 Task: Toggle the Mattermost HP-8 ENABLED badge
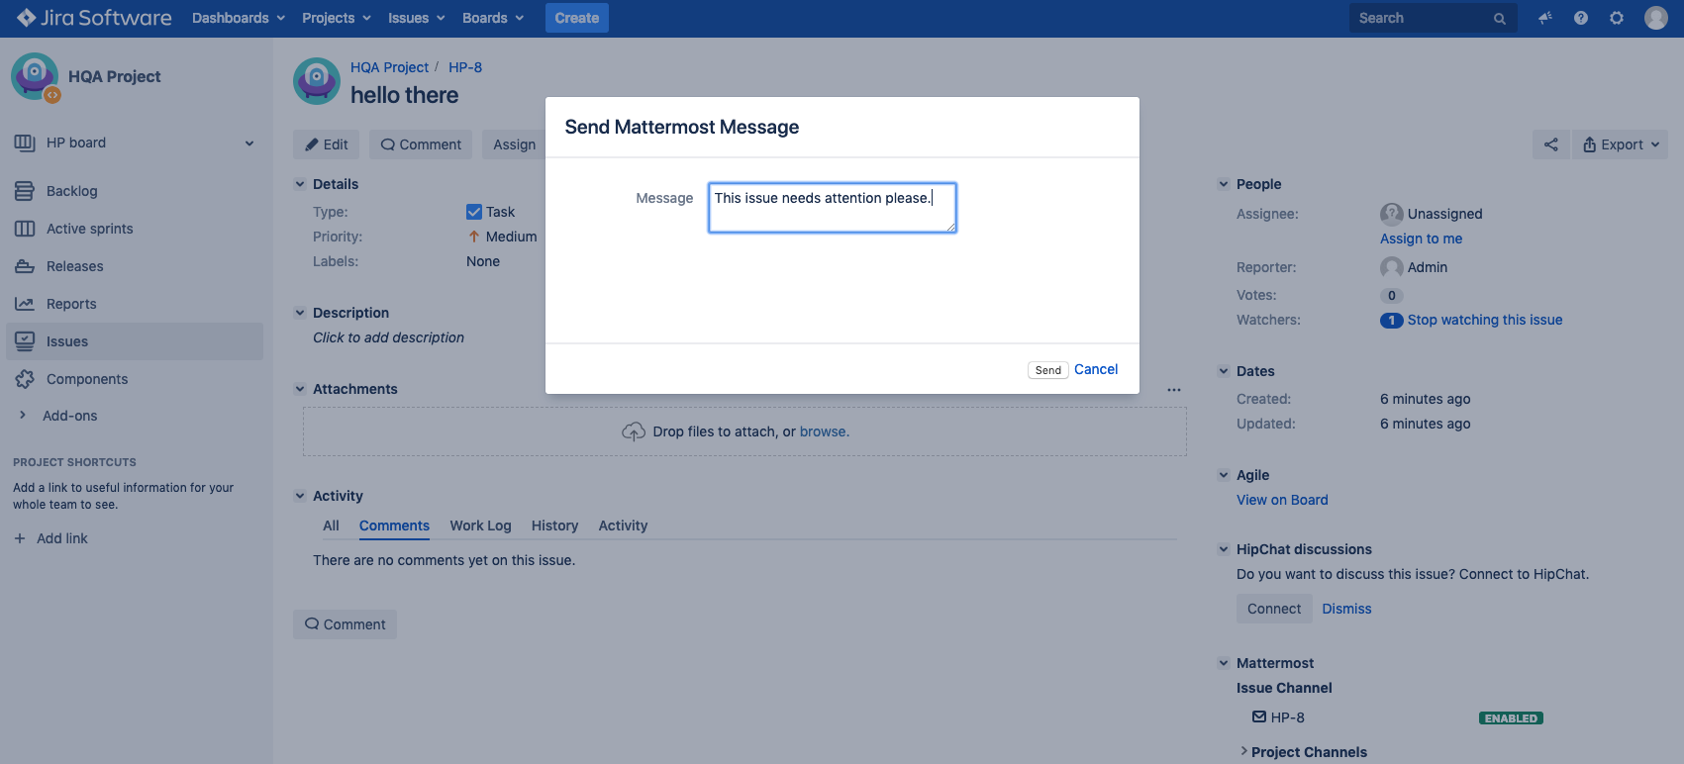(x=1510, y=718)
